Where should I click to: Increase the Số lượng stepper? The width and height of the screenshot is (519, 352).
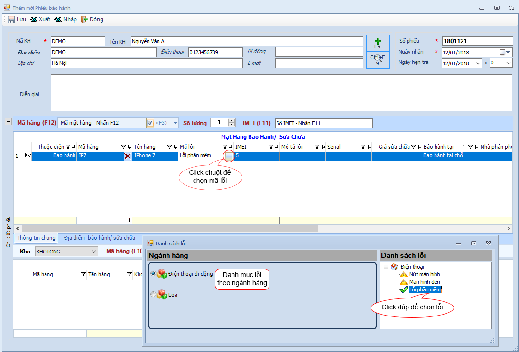pos(232,121)
